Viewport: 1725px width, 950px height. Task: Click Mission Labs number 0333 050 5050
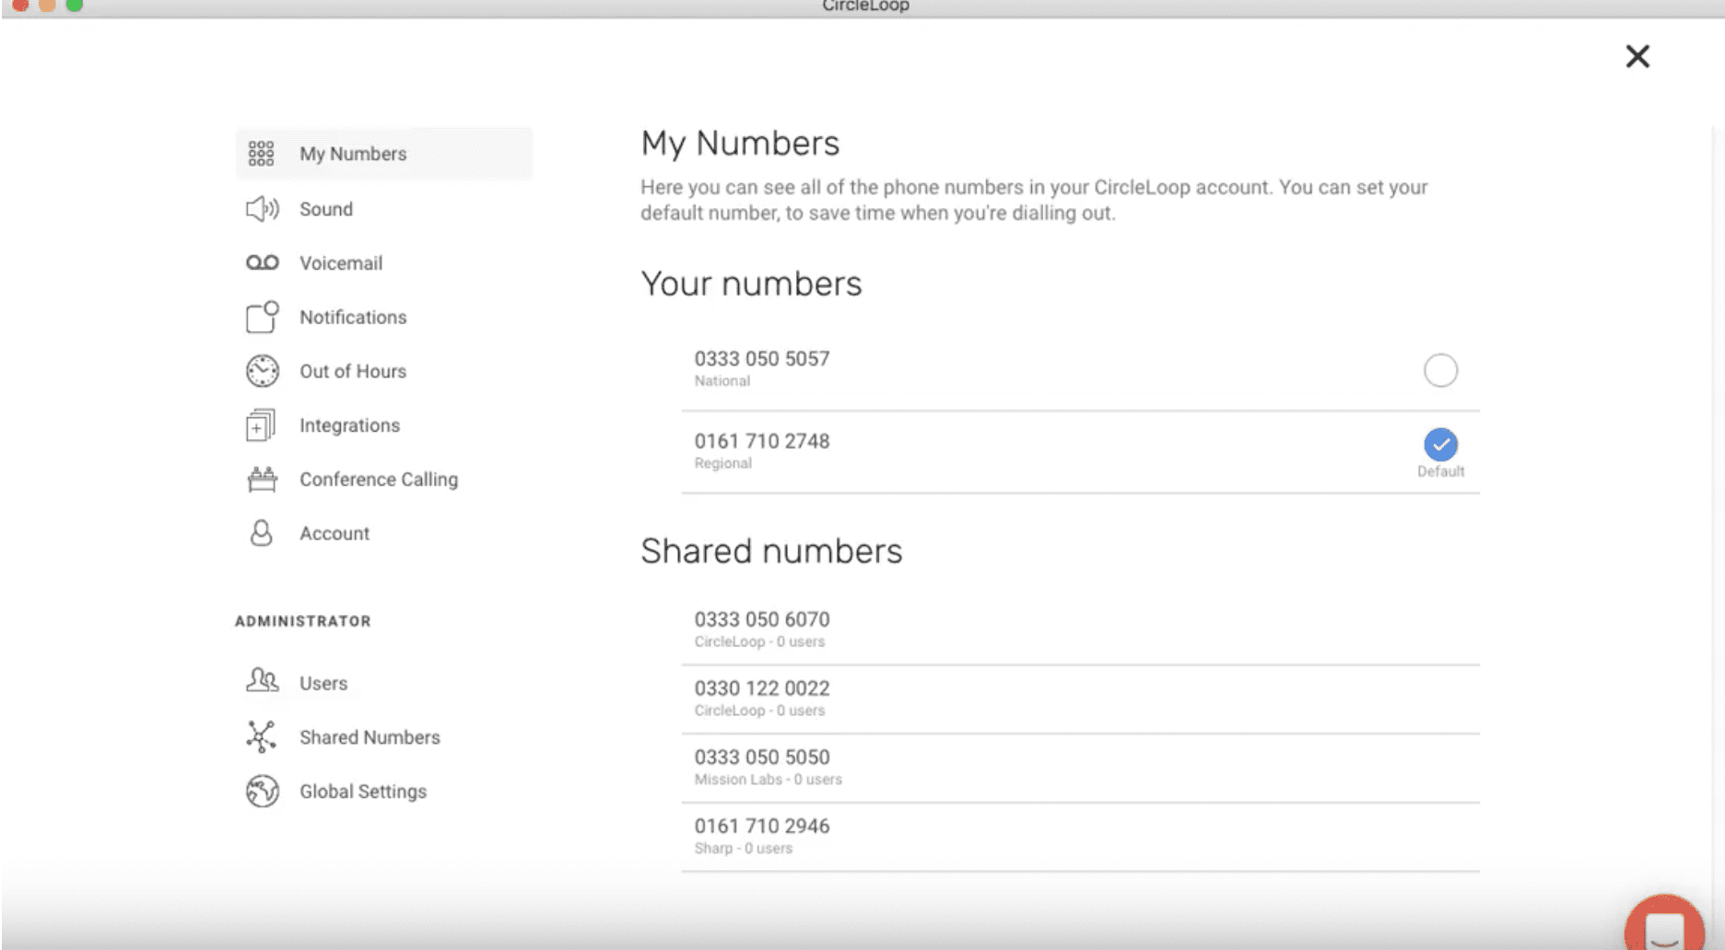(x=762, y=758)
